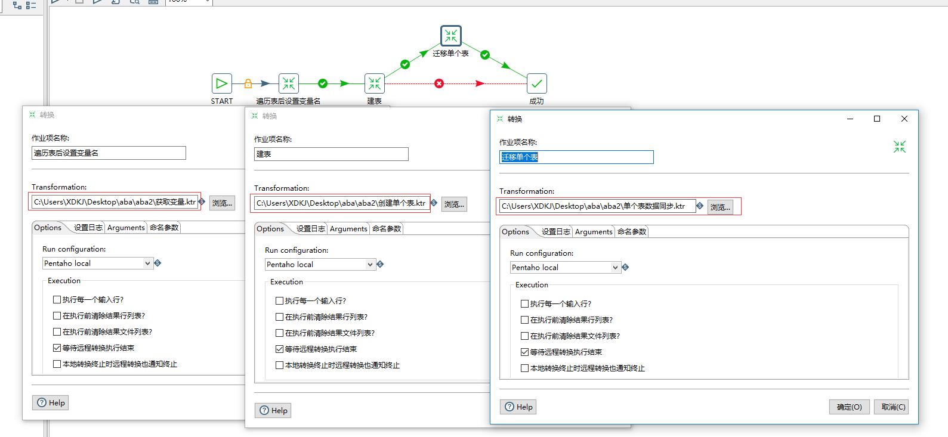Select the 成功 success node
Viewport: 948px width, 437px height.
[x=537, y=83]
